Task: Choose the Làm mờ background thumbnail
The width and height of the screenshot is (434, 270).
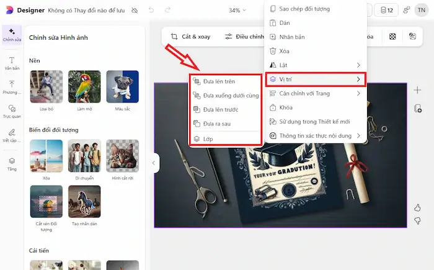Action: (x=84, y=90)
